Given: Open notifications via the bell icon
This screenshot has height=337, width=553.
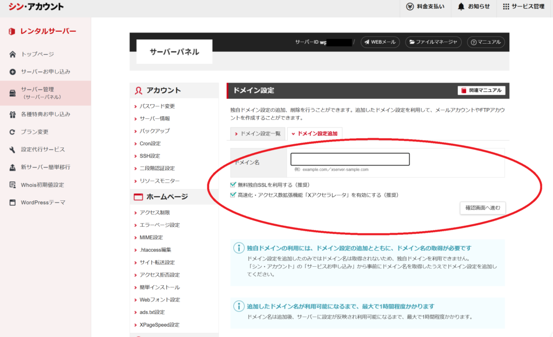Looking at the screenshot, I should coord(461,6).
